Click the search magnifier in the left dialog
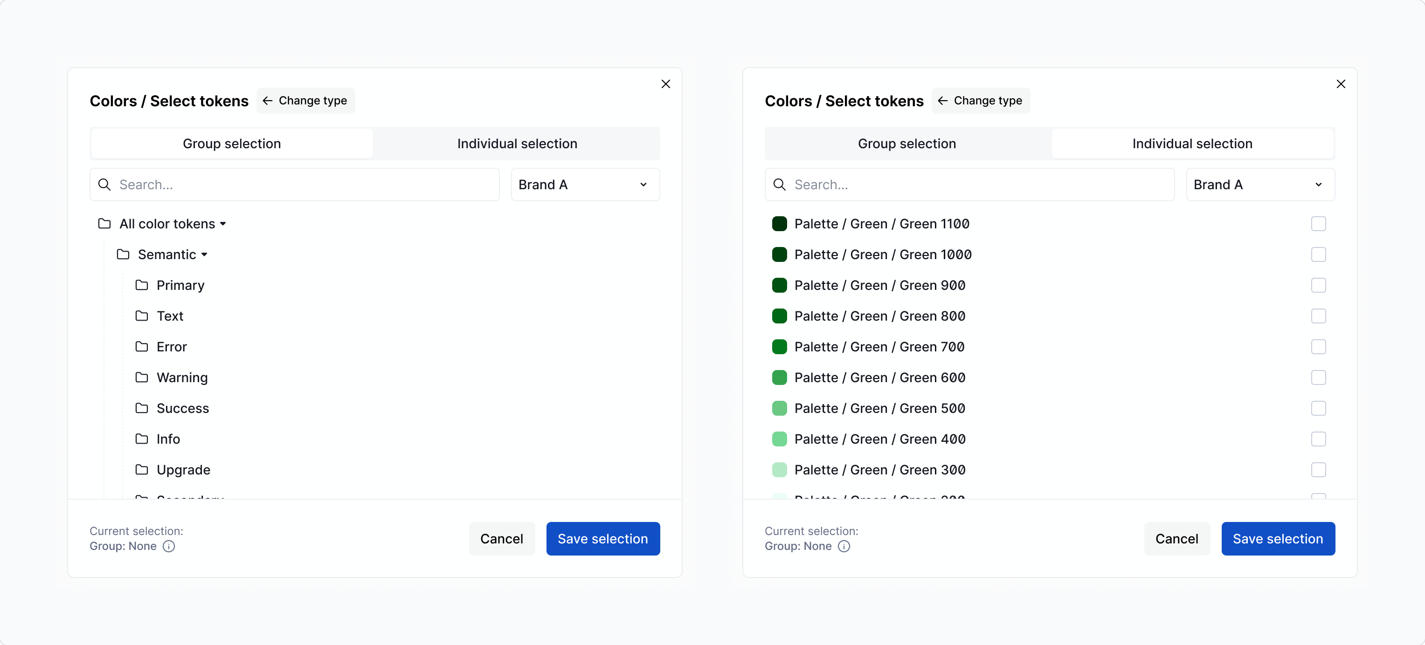Screen dimensions: 1425x645 [104, 184]
